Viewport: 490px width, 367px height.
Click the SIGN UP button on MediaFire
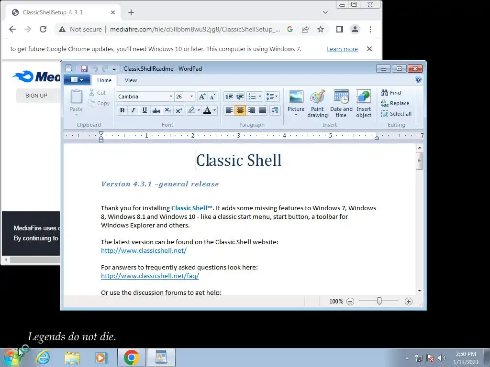click(x=36, y=96)
